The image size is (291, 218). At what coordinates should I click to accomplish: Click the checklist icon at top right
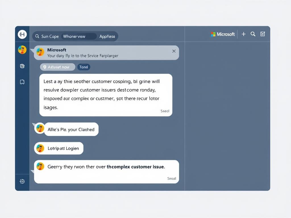pos(262,34)
